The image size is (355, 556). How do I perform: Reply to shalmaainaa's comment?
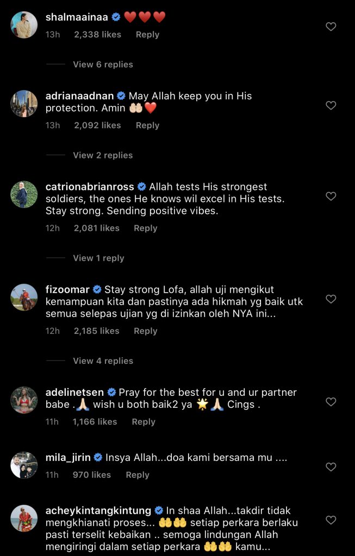click(147, 34)
